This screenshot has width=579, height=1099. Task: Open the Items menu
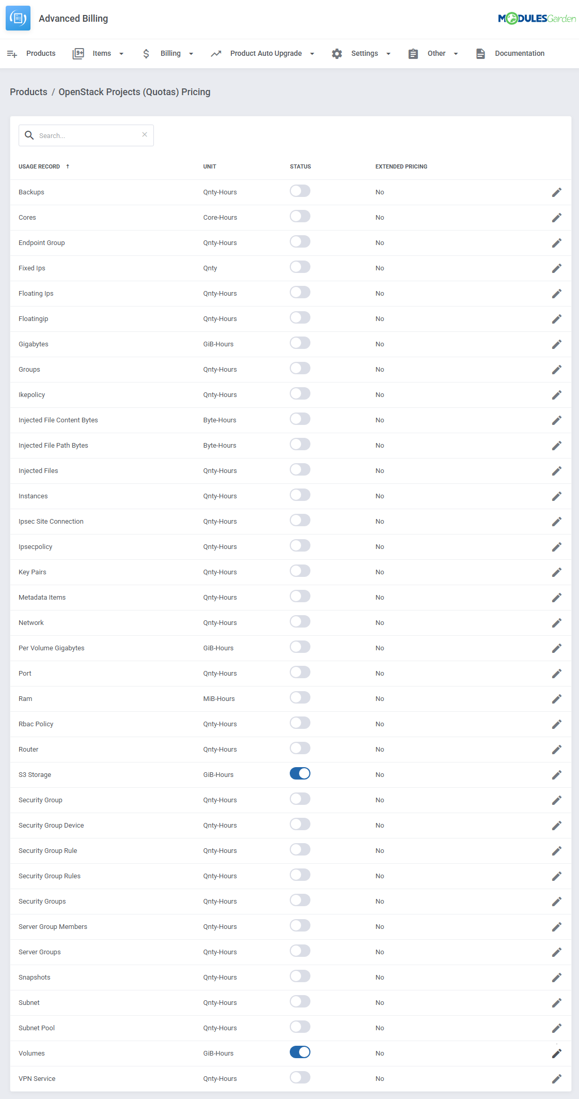[x=99, y=54]
